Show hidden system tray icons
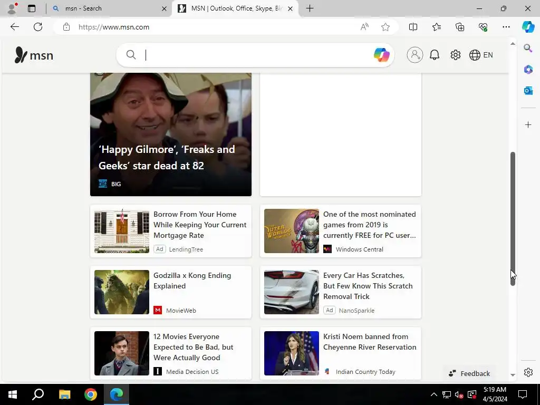 pos(434,394)
